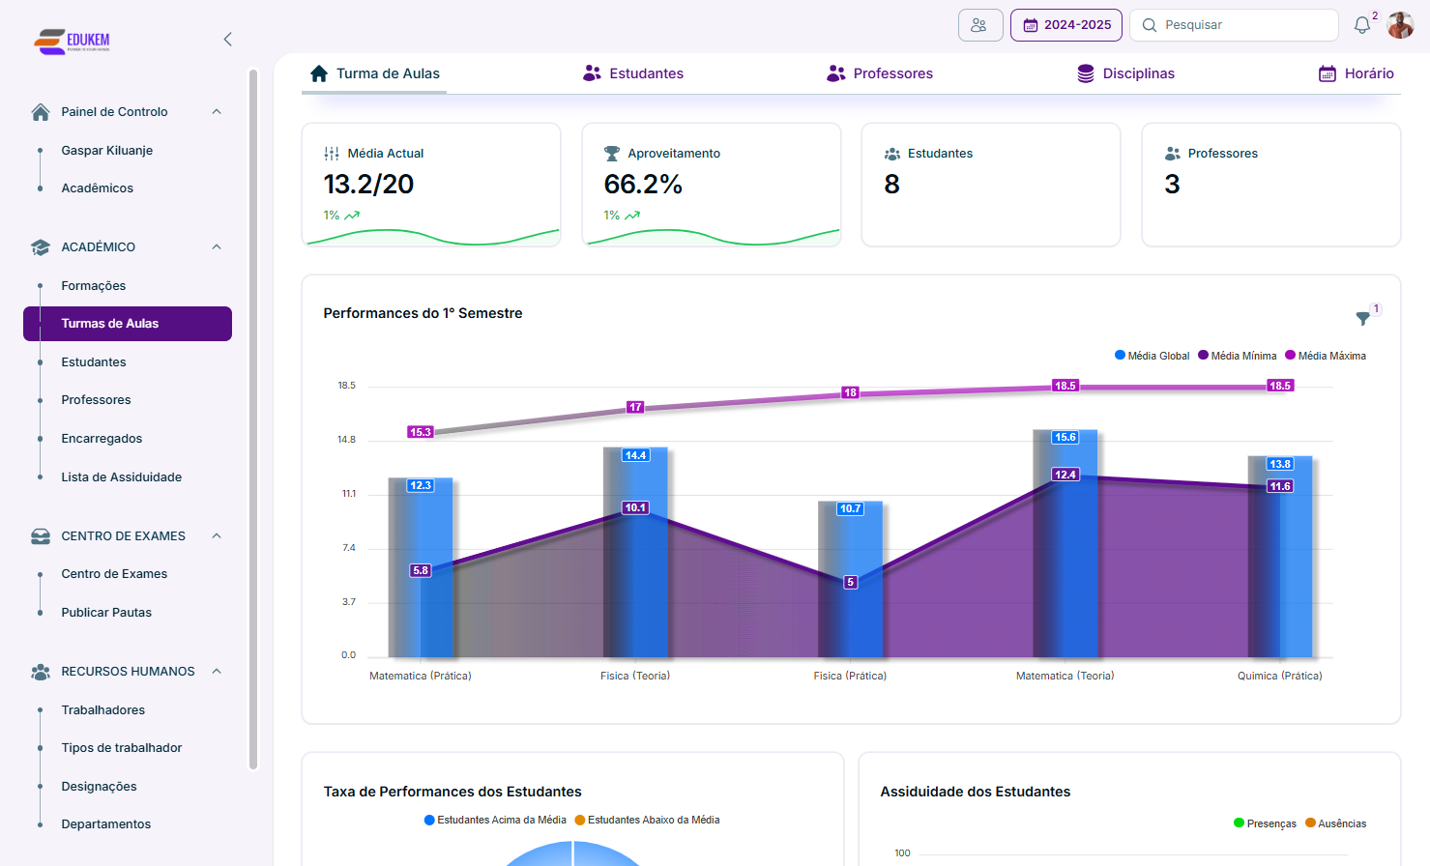Collapse the ACADÉMICO section chevron
This screenshot has width=1430, height=866.
coord(217,247)
